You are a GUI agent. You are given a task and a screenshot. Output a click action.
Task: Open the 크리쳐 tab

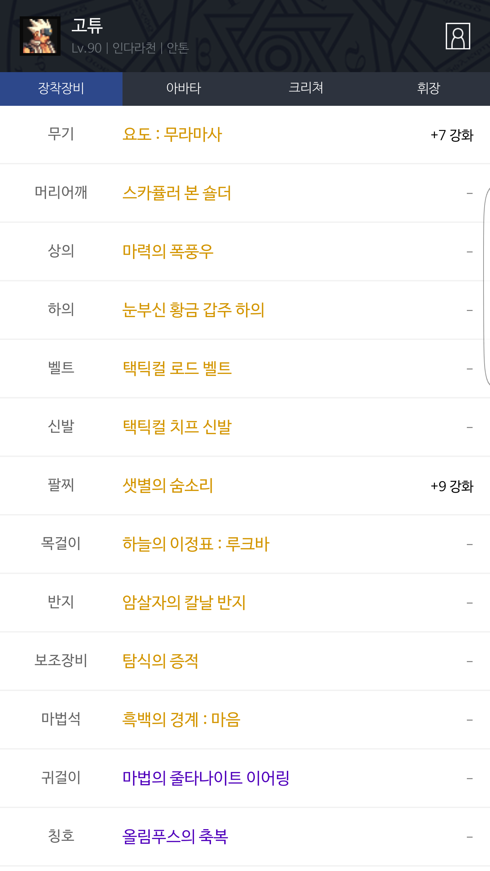pyautogui.click(x=306, y=88)
